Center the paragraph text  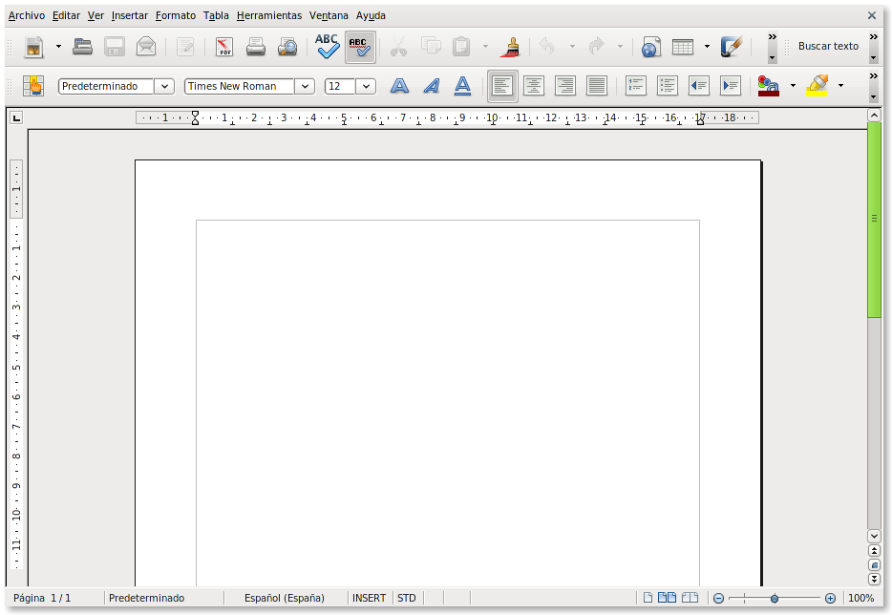pyautogui.click(x=534, y=86)
